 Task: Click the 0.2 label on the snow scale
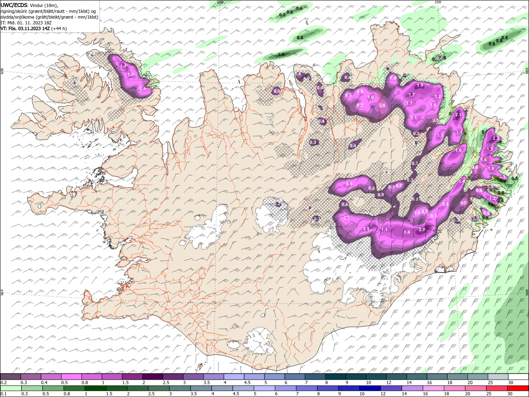point(3,383)
